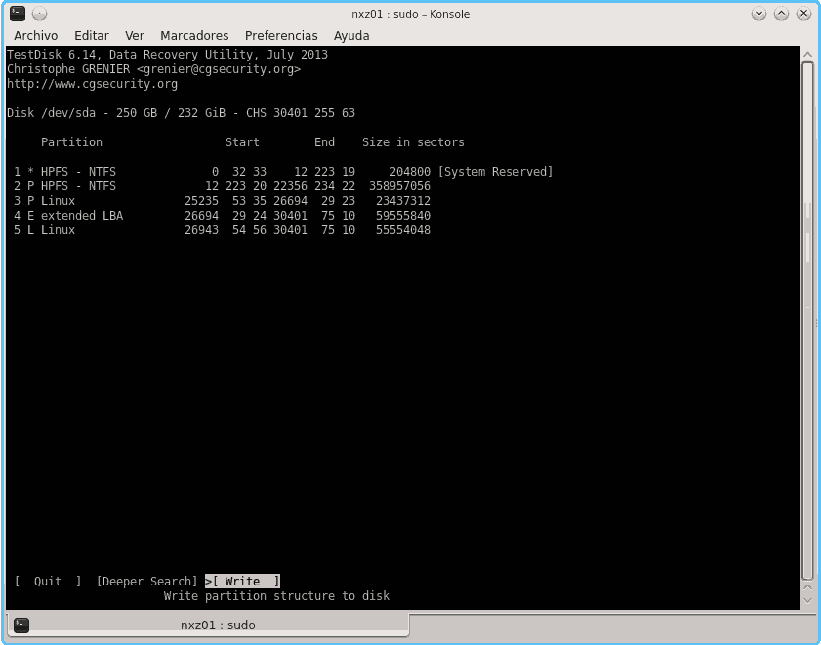Screen dimensions: 821x645
Task: Open the Editar menu
Action: point(91,35)
